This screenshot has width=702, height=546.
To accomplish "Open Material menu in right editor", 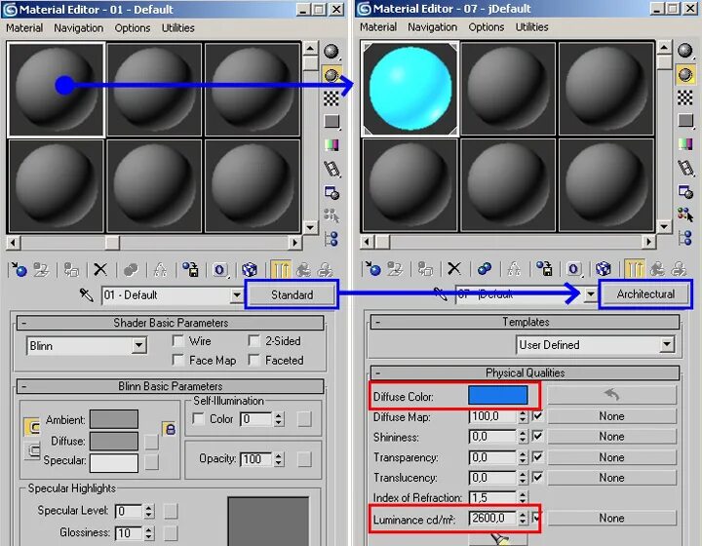I will (x=378, y=27).
